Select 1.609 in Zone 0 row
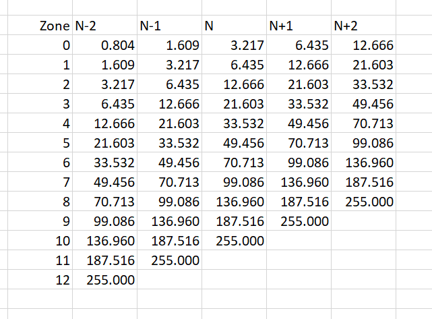Image resolution: width=432 pixels, height=319 pixels. click(170, 45)
